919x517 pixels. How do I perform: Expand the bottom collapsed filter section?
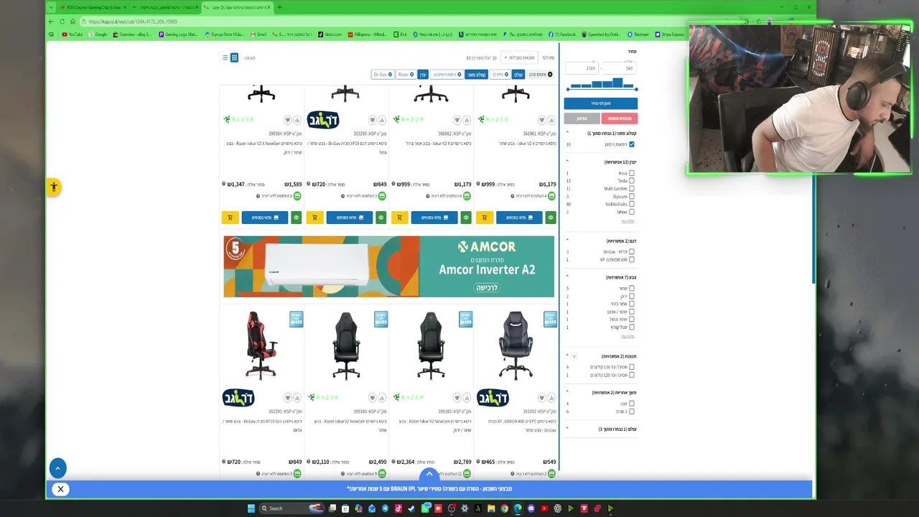click(567, 429)
